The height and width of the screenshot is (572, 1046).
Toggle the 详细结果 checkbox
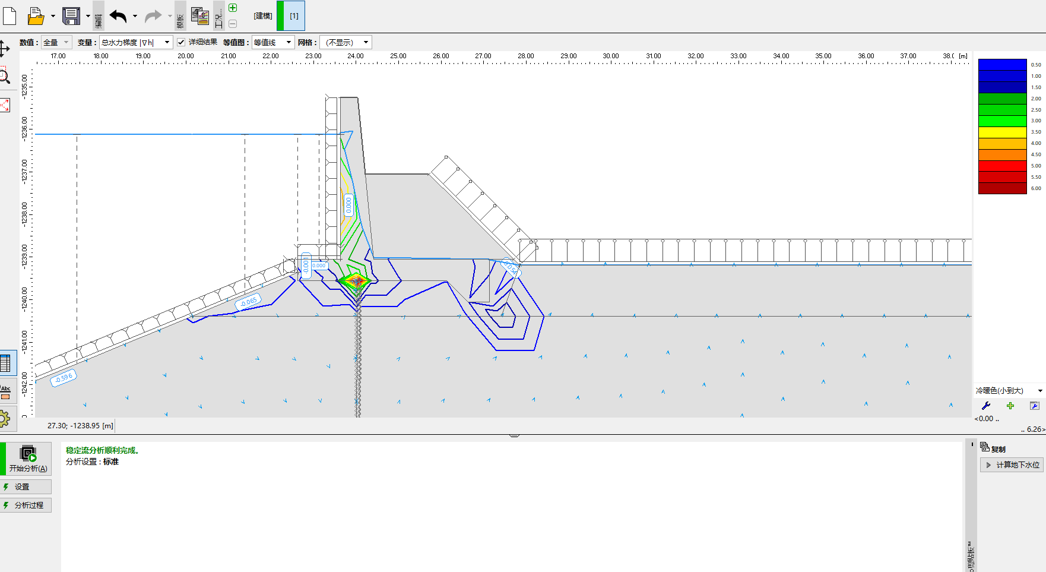pyautogui.click(x=181, y=42)
